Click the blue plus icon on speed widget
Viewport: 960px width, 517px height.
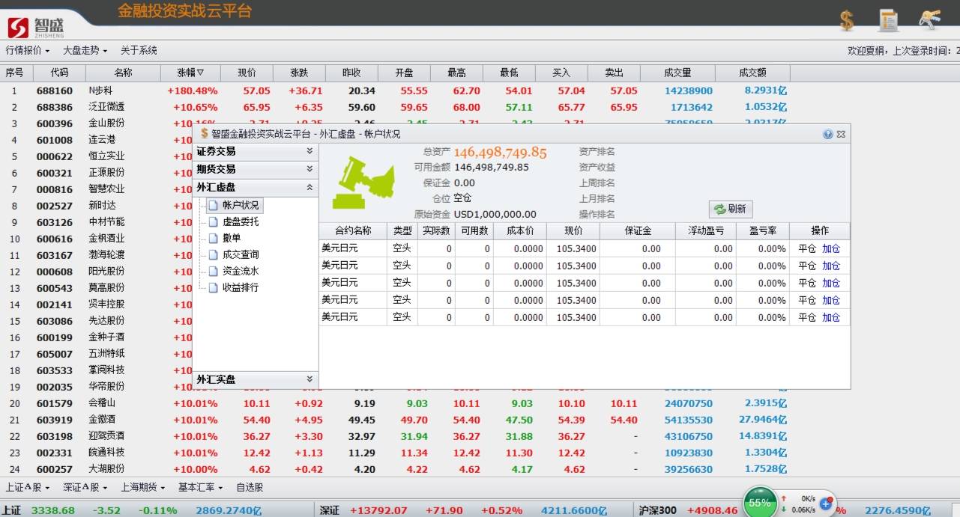826,504
